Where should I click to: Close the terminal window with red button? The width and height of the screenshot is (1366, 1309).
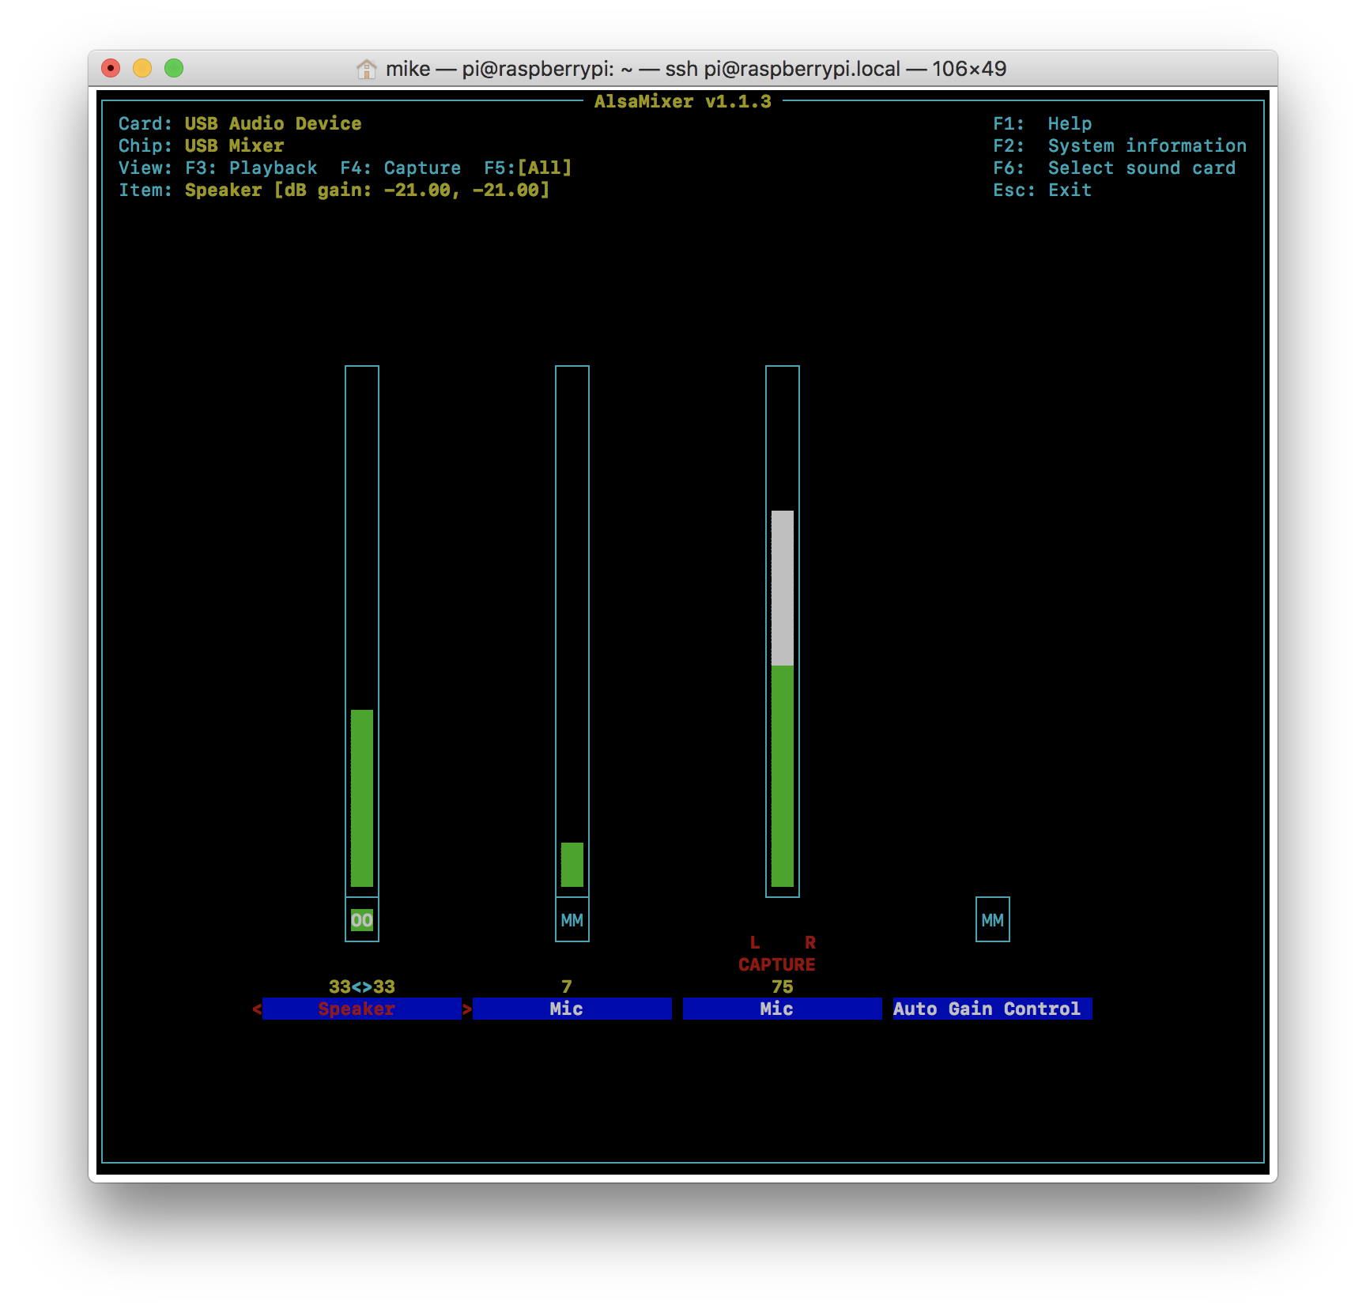click(x=111, y=68)
